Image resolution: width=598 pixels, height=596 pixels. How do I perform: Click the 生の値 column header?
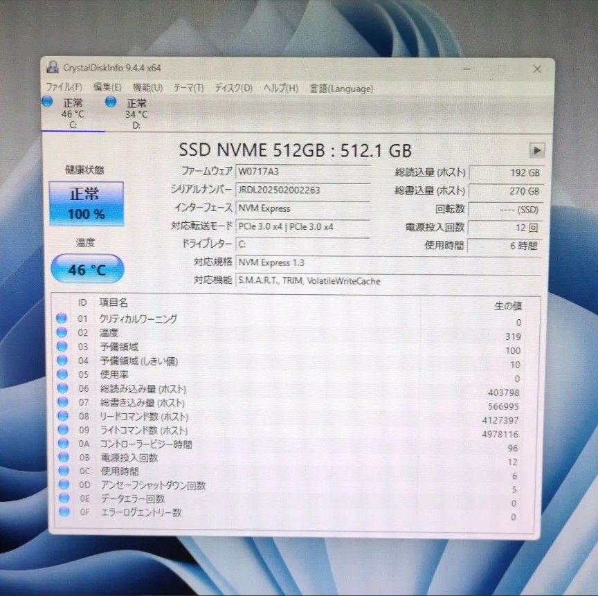point(507,306)
